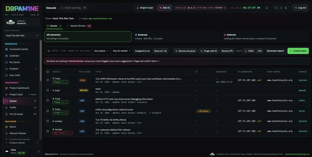The width and height of the screenshot is (312, 157).
Task: Log out of the application
Action: (300, 8)
